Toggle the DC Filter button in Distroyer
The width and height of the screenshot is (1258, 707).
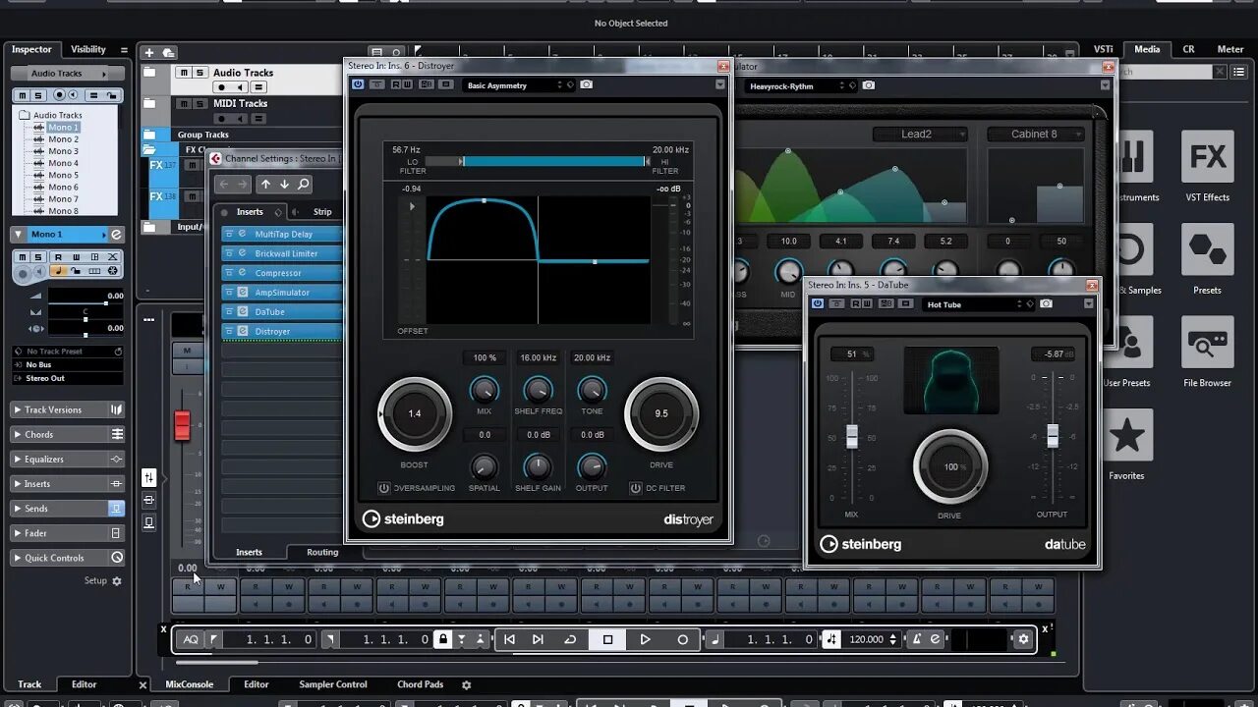tap(636, 488)
